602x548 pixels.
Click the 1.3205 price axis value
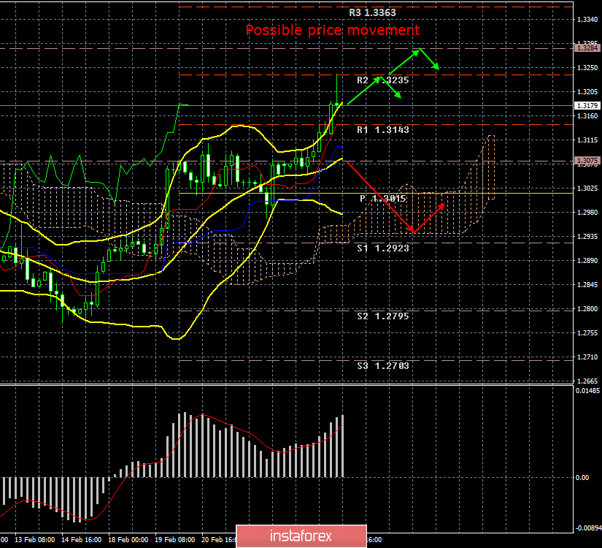[587, 92]
